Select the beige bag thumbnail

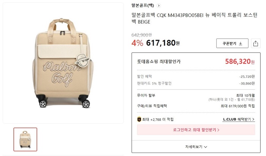click(25, 139)
